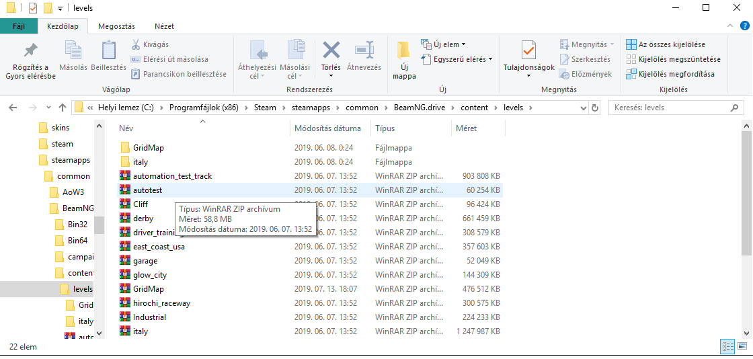Switch to large thumbnails view icon
Viewport: 753px width, 359px height.
pyautogui.click(x=742, y=346)
